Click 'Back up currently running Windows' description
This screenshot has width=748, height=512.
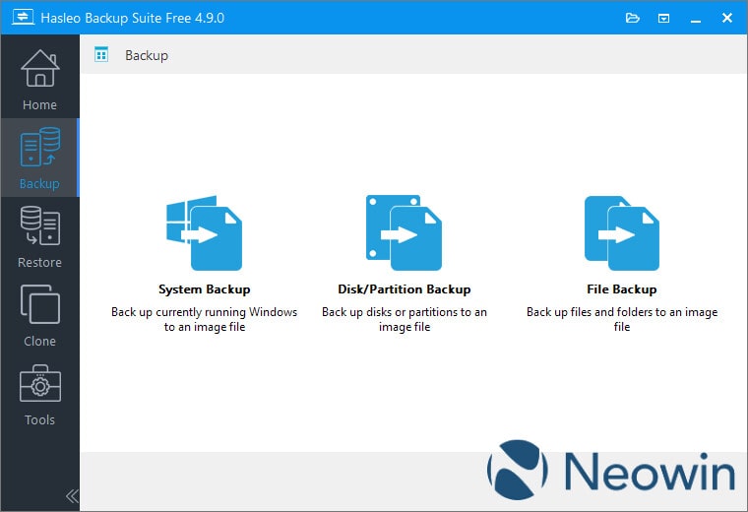point(204,319)
